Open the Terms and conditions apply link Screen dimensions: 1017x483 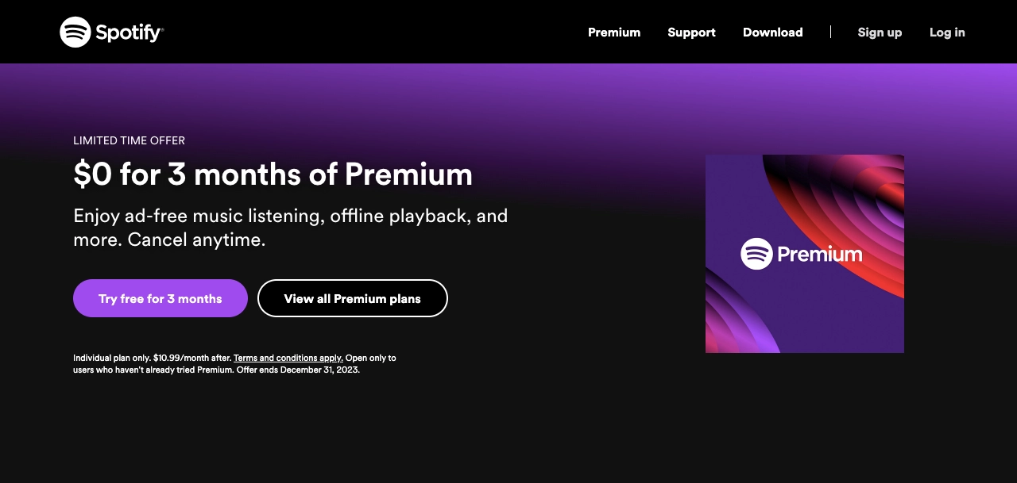click(288, 358)
